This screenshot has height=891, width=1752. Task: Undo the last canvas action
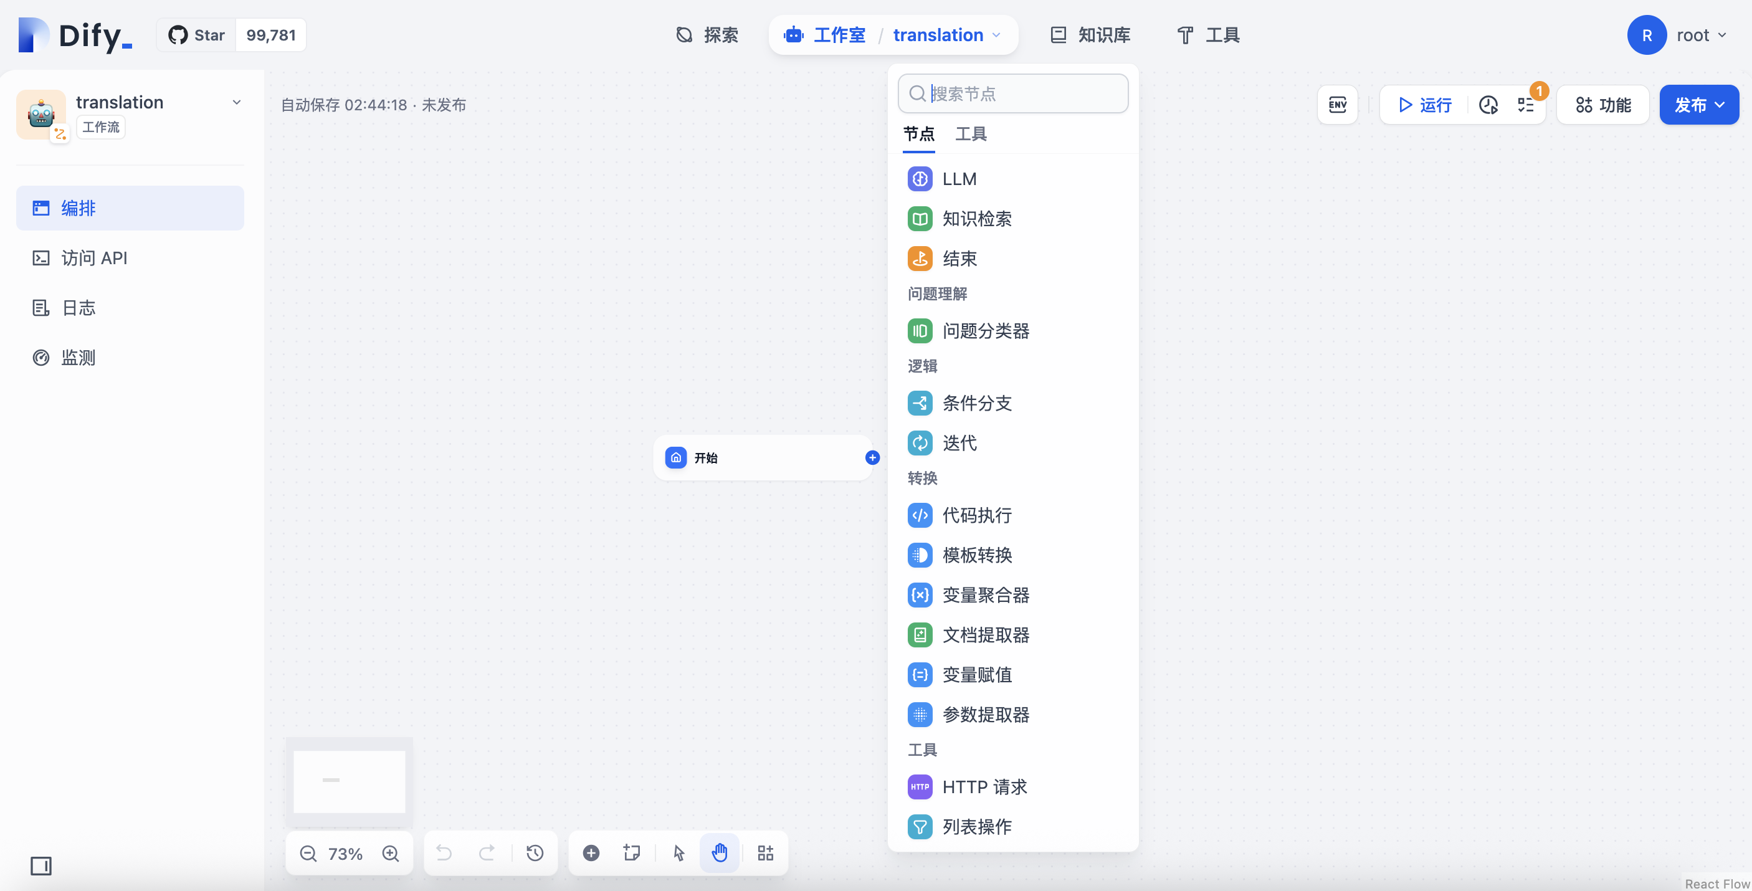pyautogui.click(x=444, y=852)
